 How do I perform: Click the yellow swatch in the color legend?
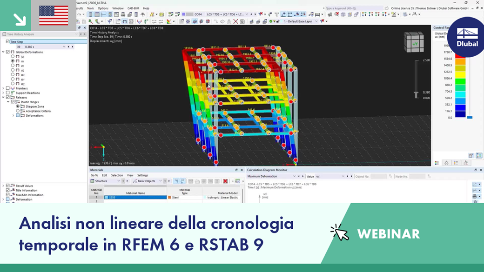click(x=460, y=75)
